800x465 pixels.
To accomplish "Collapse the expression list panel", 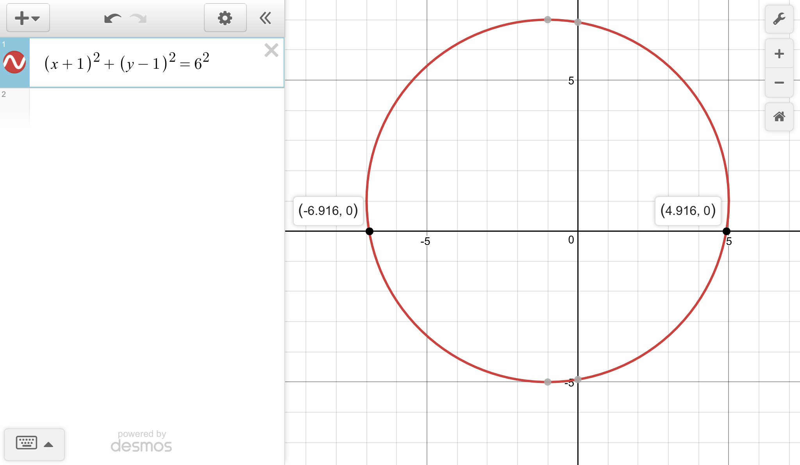I will (x=266, y=18).
